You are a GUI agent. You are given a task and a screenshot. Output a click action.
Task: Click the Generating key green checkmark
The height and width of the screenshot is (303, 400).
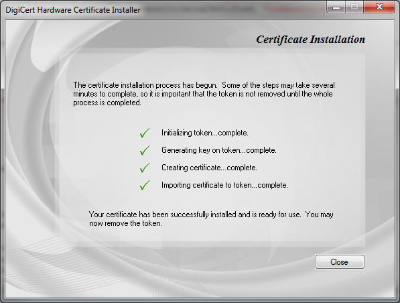point(145,150)
